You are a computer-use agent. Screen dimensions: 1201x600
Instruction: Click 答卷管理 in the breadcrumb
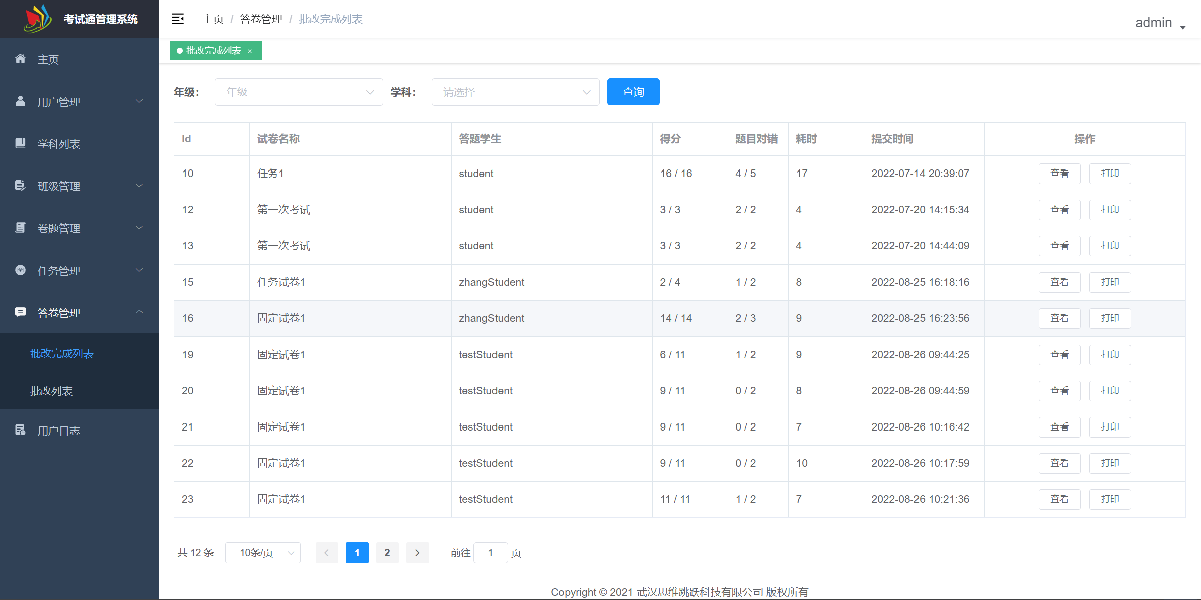260,19
